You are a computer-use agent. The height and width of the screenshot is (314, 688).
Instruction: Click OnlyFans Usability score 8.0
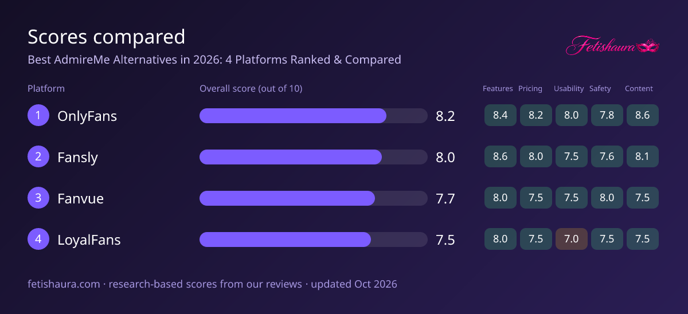tap(572, 115)
